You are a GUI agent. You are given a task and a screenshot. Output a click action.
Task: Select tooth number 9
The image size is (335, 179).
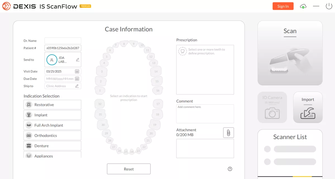(134, 44)
